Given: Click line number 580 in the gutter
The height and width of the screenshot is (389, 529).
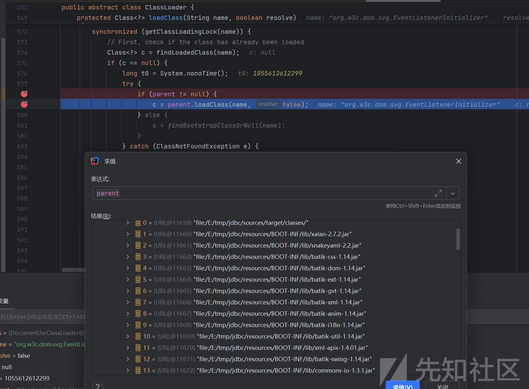Looking at the screenshot, I should tap(22, 115).
